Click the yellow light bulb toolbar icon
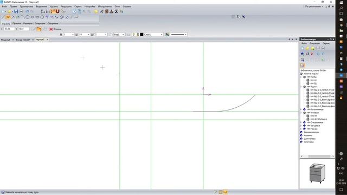Viewport: 347px width, 195px height. [96, 11]
